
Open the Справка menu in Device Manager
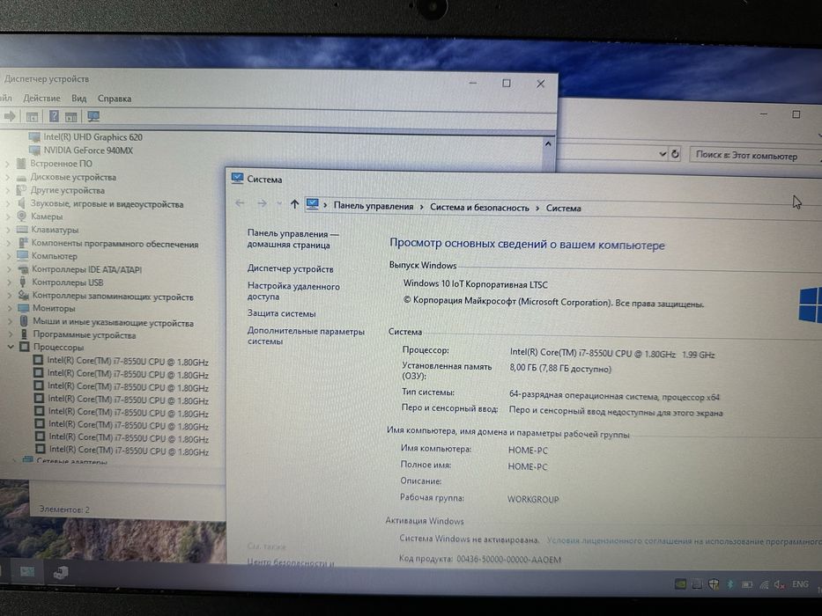point(115,99)
